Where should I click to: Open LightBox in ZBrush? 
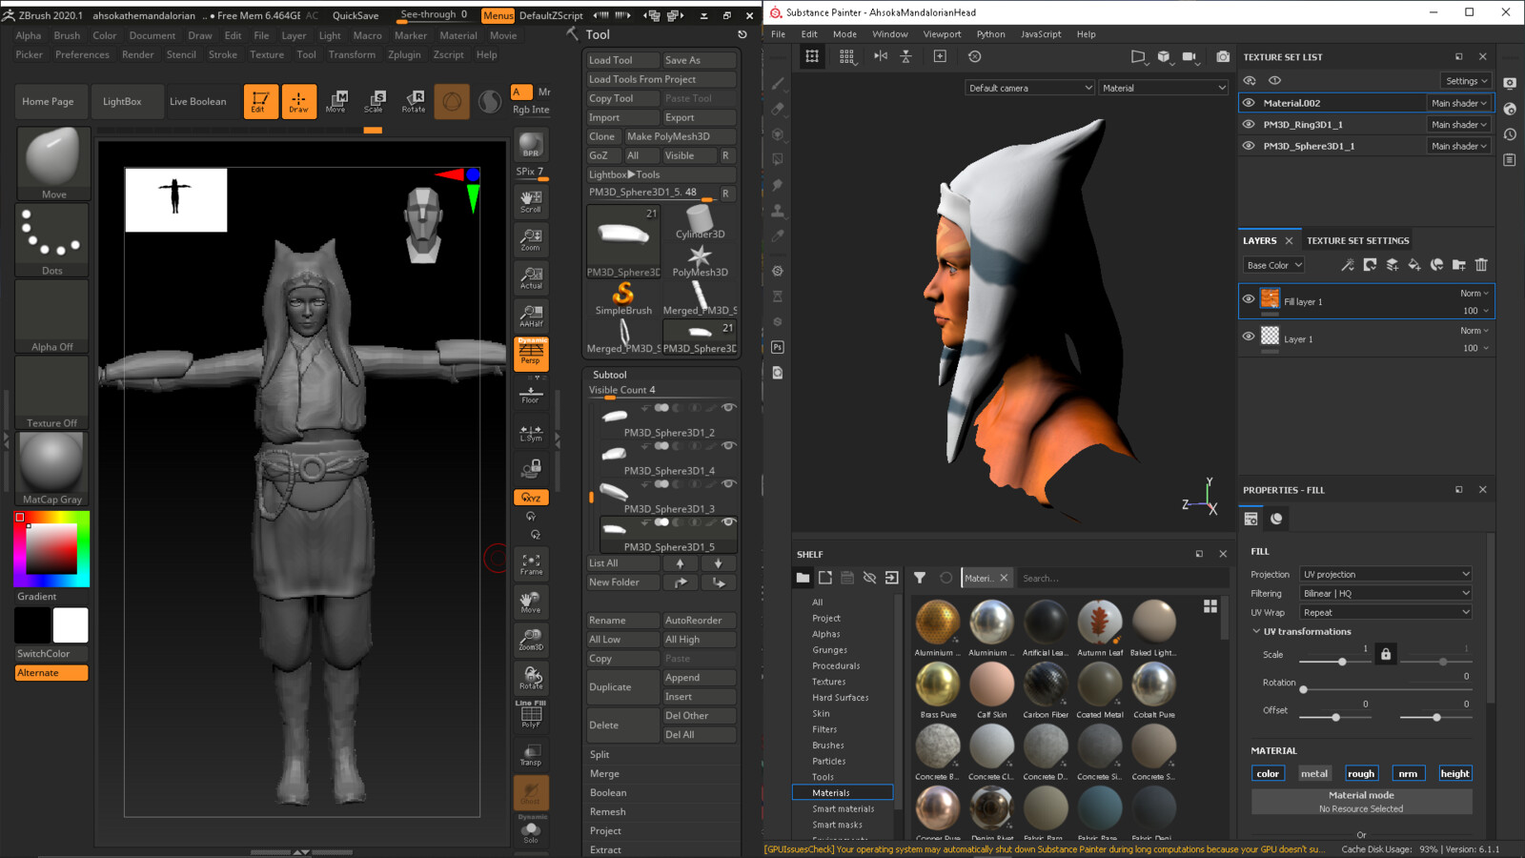pos(122,101)
